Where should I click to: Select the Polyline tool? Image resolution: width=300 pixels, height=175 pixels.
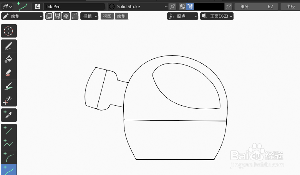click(9, 144)
